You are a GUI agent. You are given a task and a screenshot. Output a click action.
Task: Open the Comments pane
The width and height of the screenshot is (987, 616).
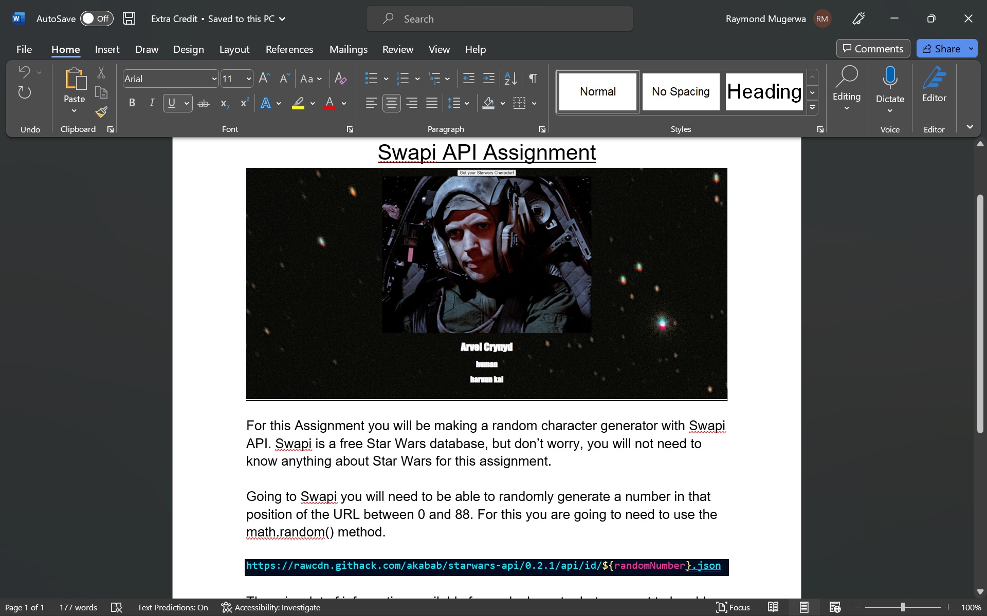(x=872, y=48)
